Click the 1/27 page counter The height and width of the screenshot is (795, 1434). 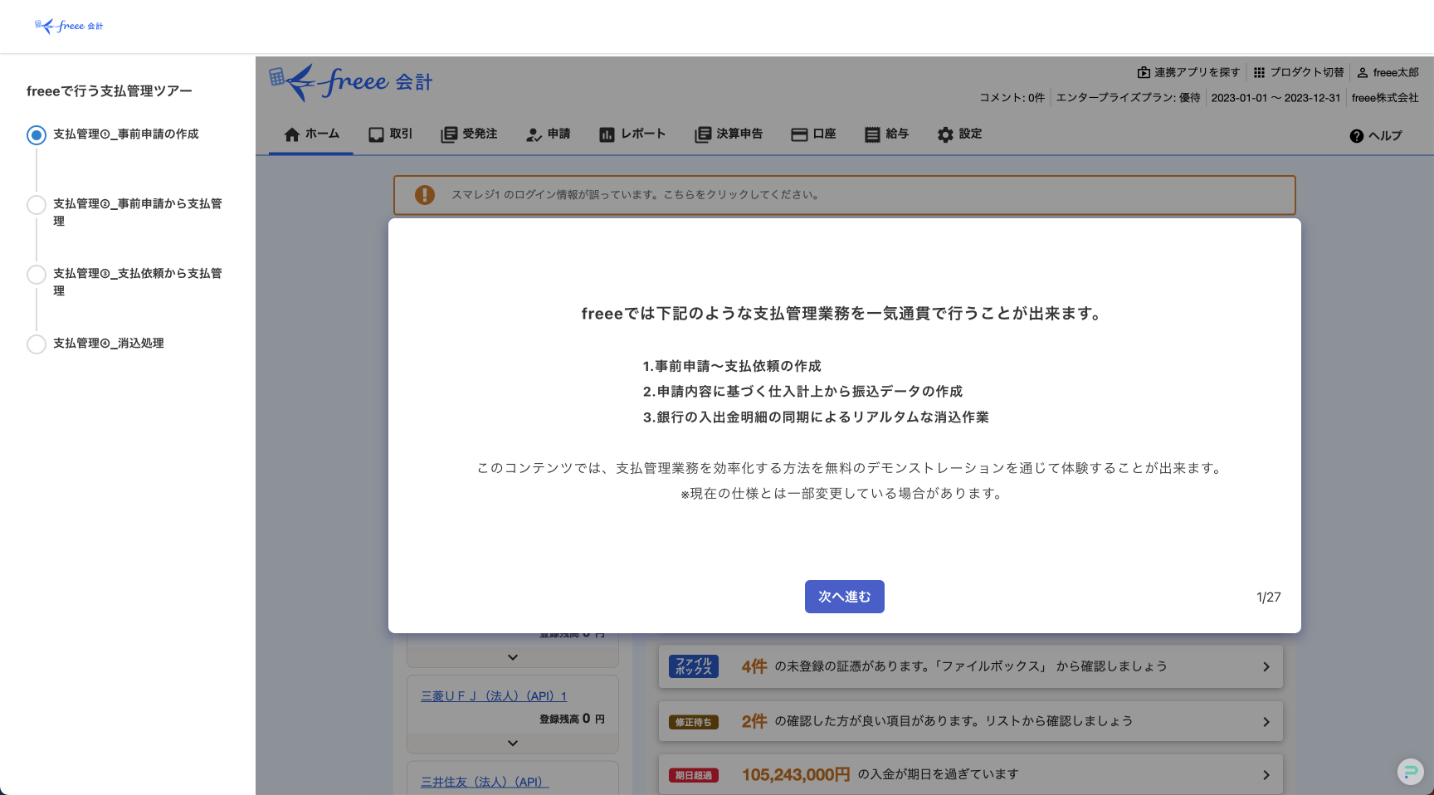coord(1269,597)
